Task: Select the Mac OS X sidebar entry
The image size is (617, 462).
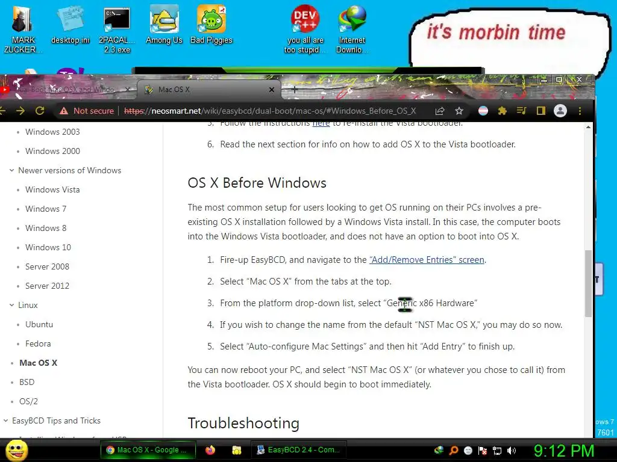Action: click(x=38, y=363)
